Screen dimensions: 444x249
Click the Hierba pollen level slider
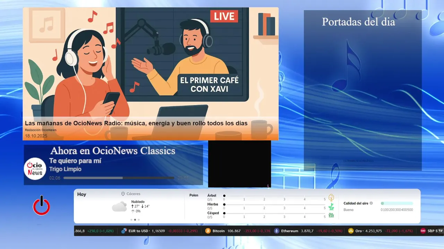pyautogui.click(x=274, y=204)
